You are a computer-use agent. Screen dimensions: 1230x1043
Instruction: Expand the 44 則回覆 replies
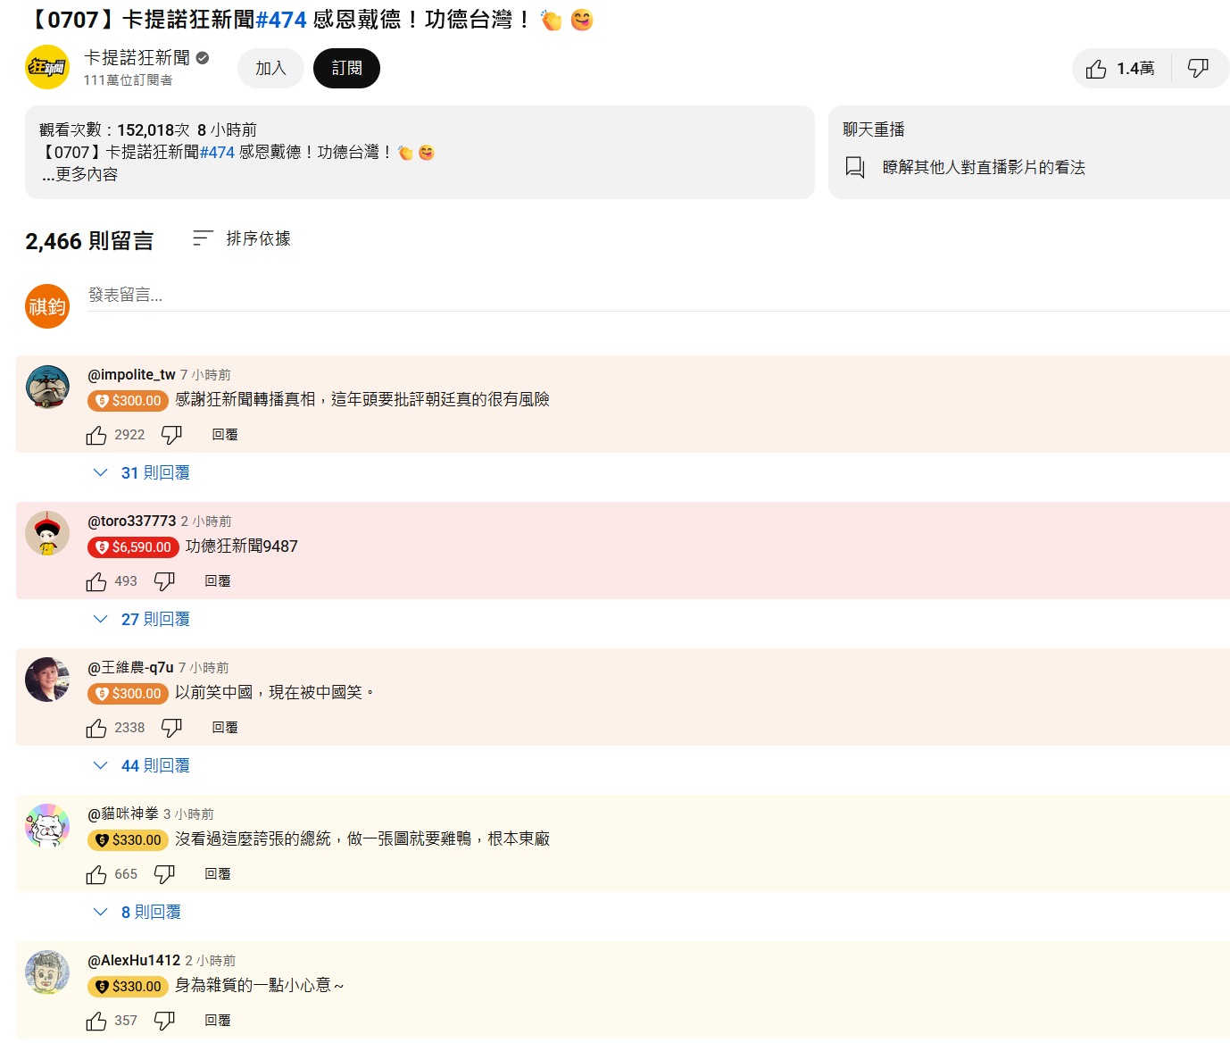pyautogui.click(x=142, y=765)
